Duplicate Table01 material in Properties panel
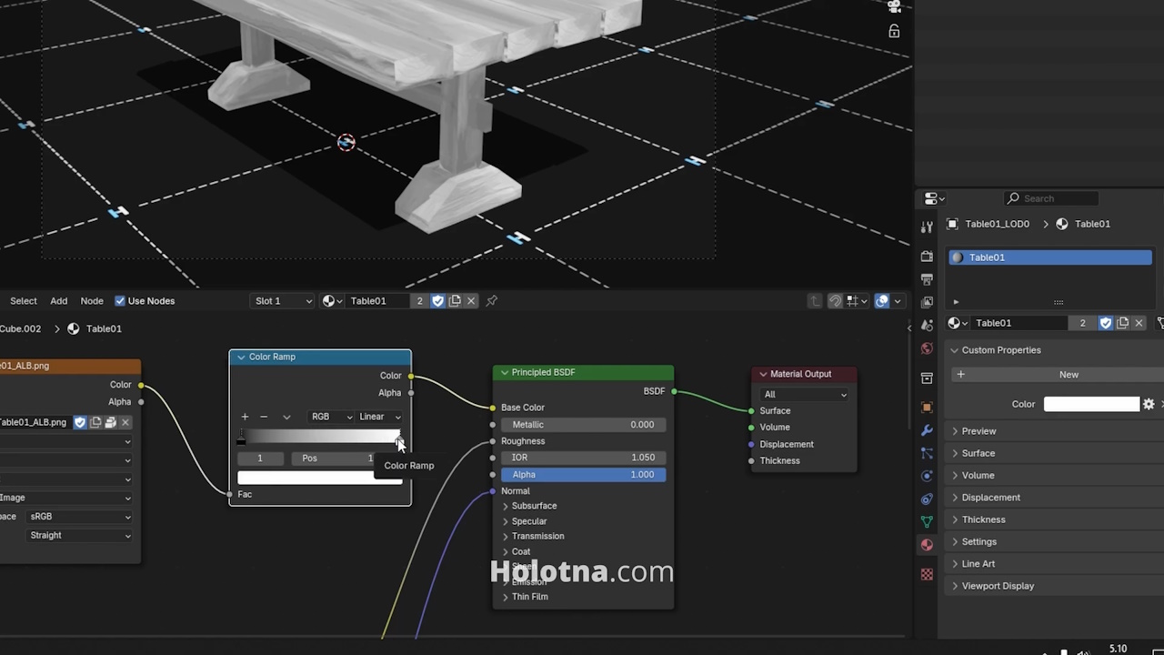Image resolution: width=1164 pixels, height=655 pixels. click(1122, 323)
